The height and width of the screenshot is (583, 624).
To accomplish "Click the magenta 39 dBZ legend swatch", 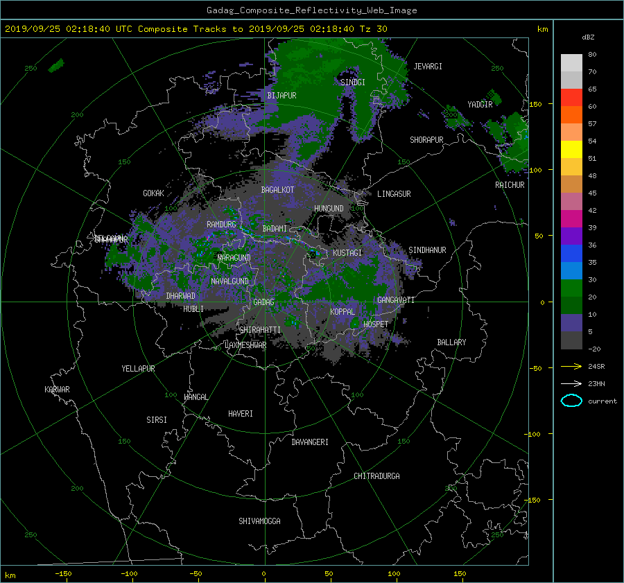I will 571,218.
